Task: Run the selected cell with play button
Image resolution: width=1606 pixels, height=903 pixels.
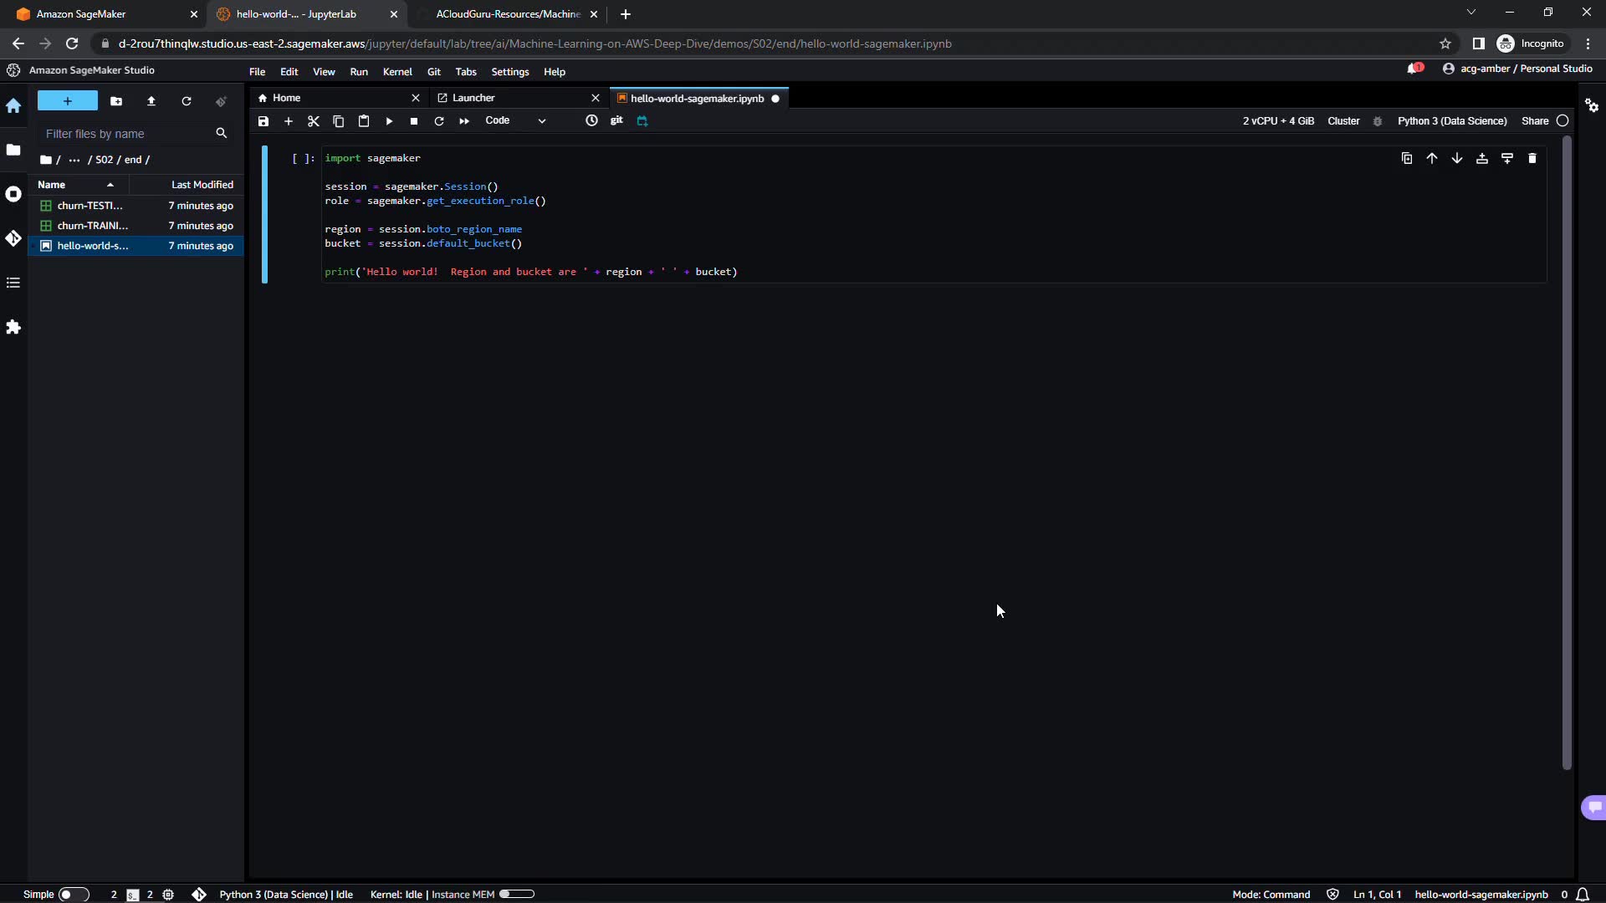Action: pyautogui.click(x=389, y=121)
